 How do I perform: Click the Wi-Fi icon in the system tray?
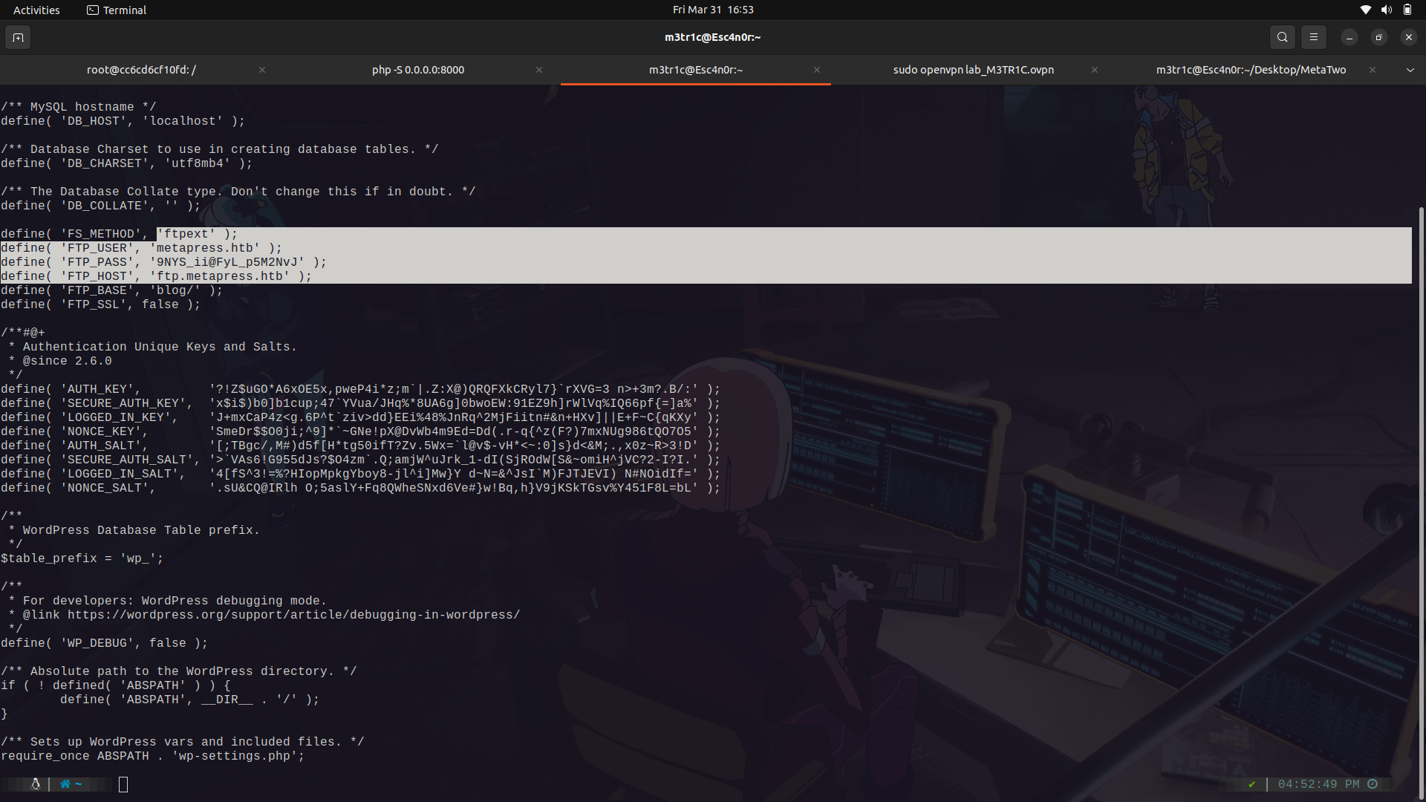pyautogui.click(x=1365, y=10)
